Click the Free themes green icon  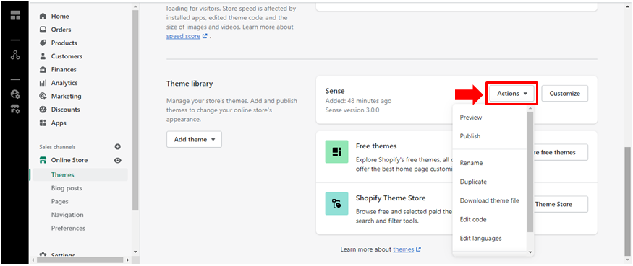point(336,151)
